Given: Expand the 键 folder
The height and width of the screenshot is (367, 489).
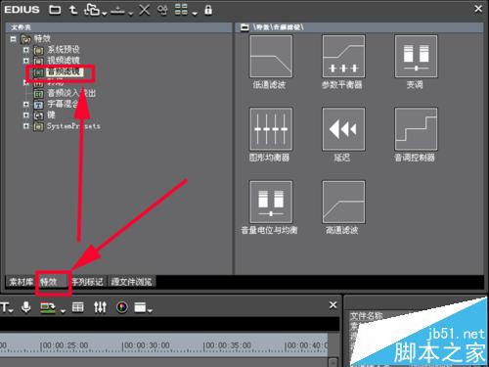Looking at the screenshot, I should pos(26,115).
